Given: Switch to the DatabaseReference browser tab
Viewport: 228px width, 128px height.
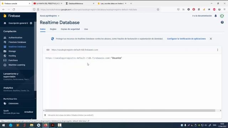Looking at the screenshot, I should [80, 4].
